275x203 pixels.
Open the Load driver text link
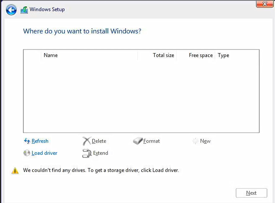click(44, 153)
